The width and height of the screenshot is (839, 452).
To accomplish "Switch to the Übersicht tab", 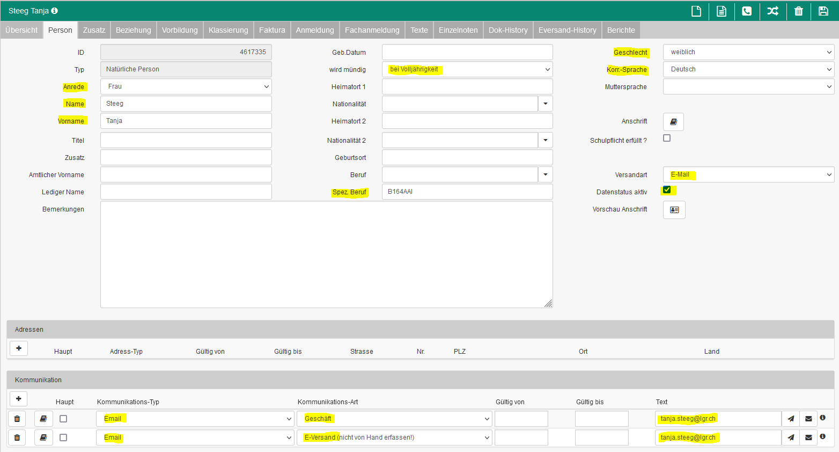I will coord(21,30).
